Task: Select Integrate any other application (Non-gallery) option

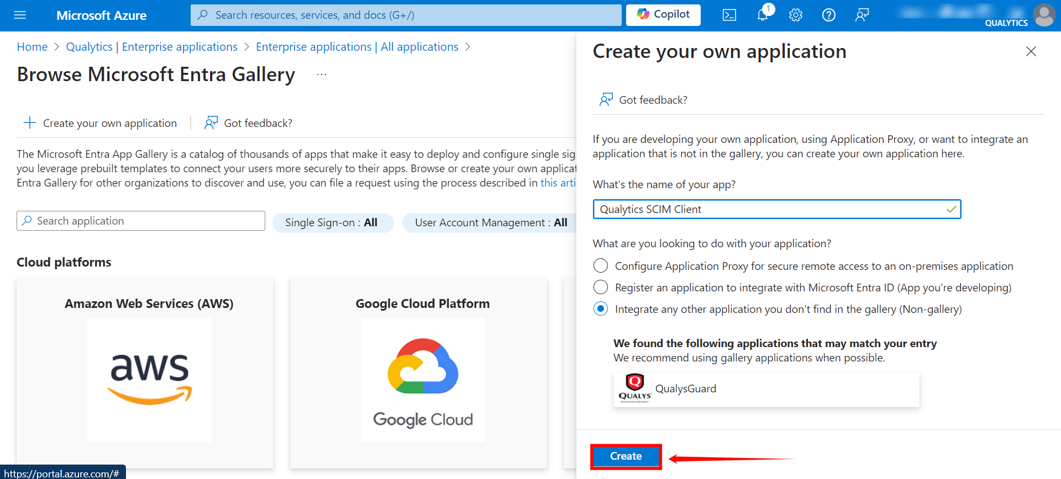Action: pos(601,309)
